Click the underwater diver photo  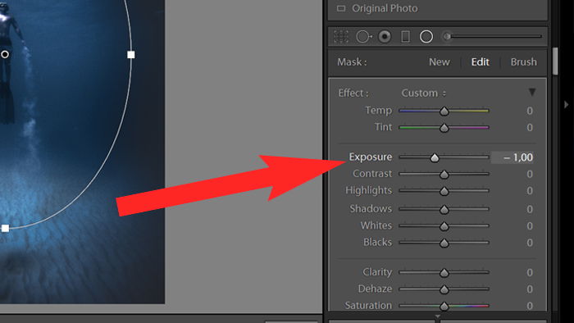[82, 152]
